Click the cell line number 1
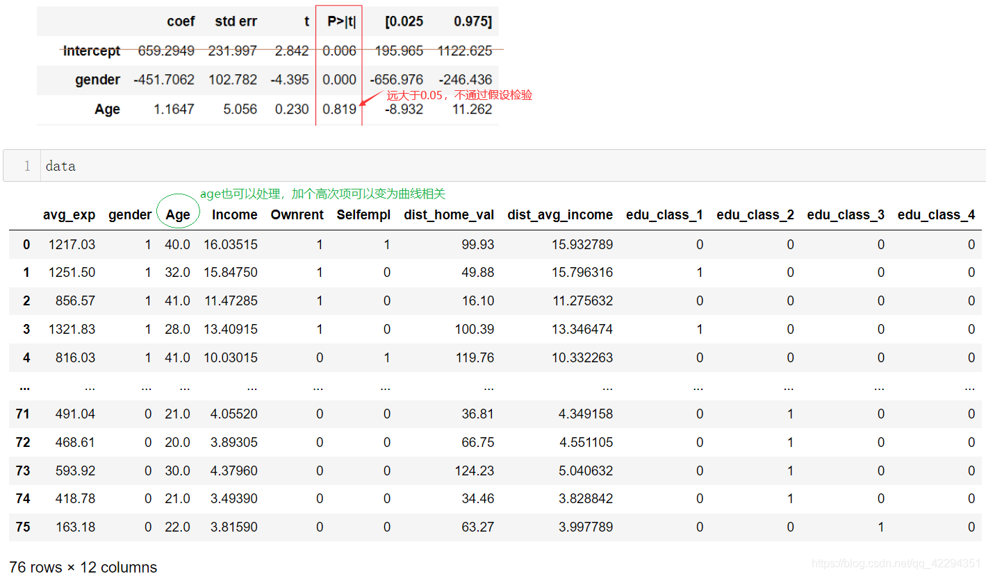 click(x=27, y=166)
